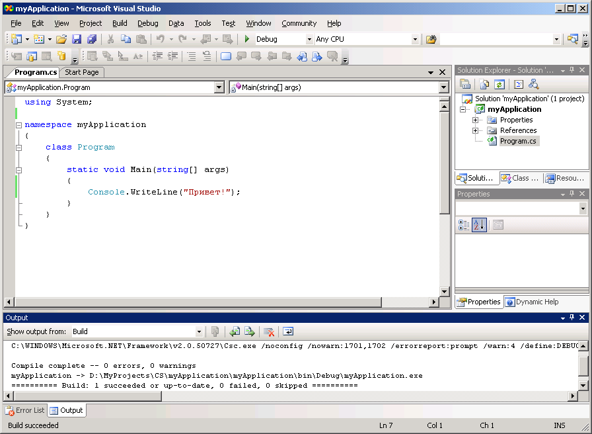Toggle word wrap in the Output window

point(288,331)
